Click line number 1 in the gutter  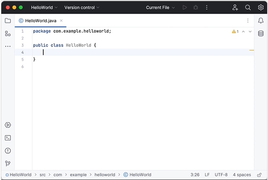point(23,31)
